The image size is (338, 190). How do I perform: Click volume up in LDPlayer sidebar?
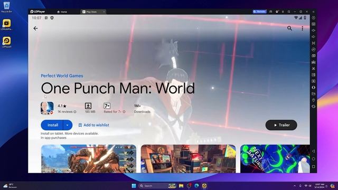(x=313, y=31)
